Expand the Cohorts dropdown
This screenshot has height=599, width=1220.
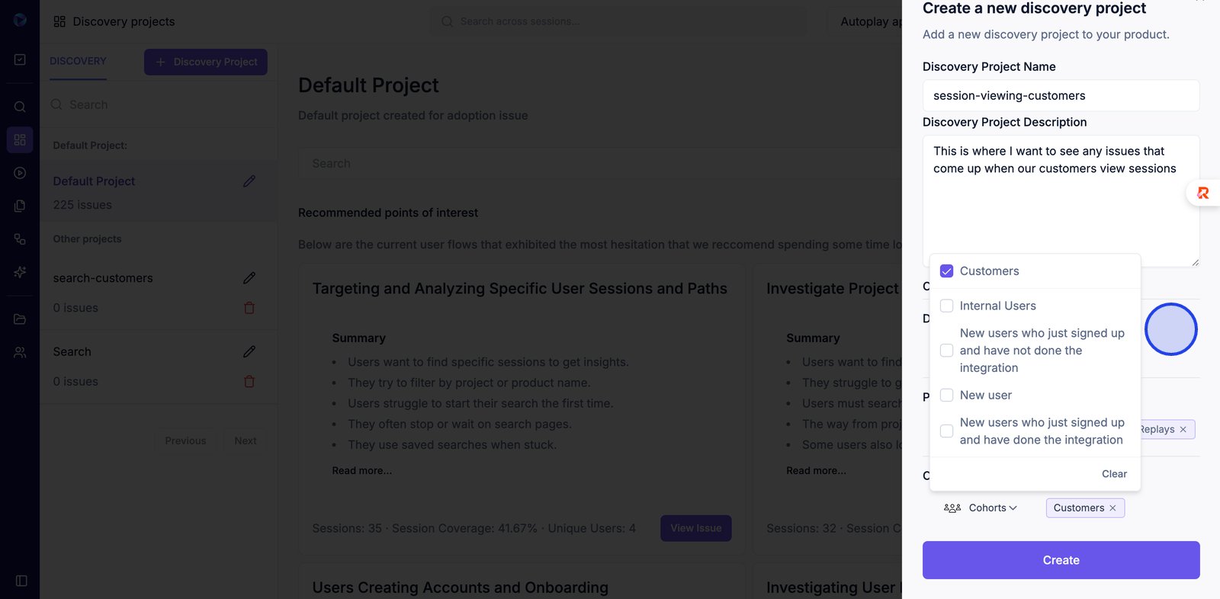981,508
